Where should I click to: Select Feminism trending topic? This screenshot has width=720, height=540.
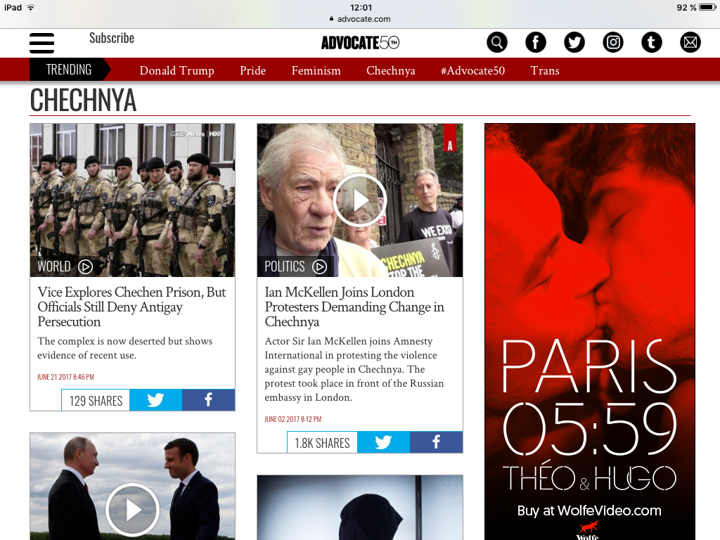click(x=316, y=70)
